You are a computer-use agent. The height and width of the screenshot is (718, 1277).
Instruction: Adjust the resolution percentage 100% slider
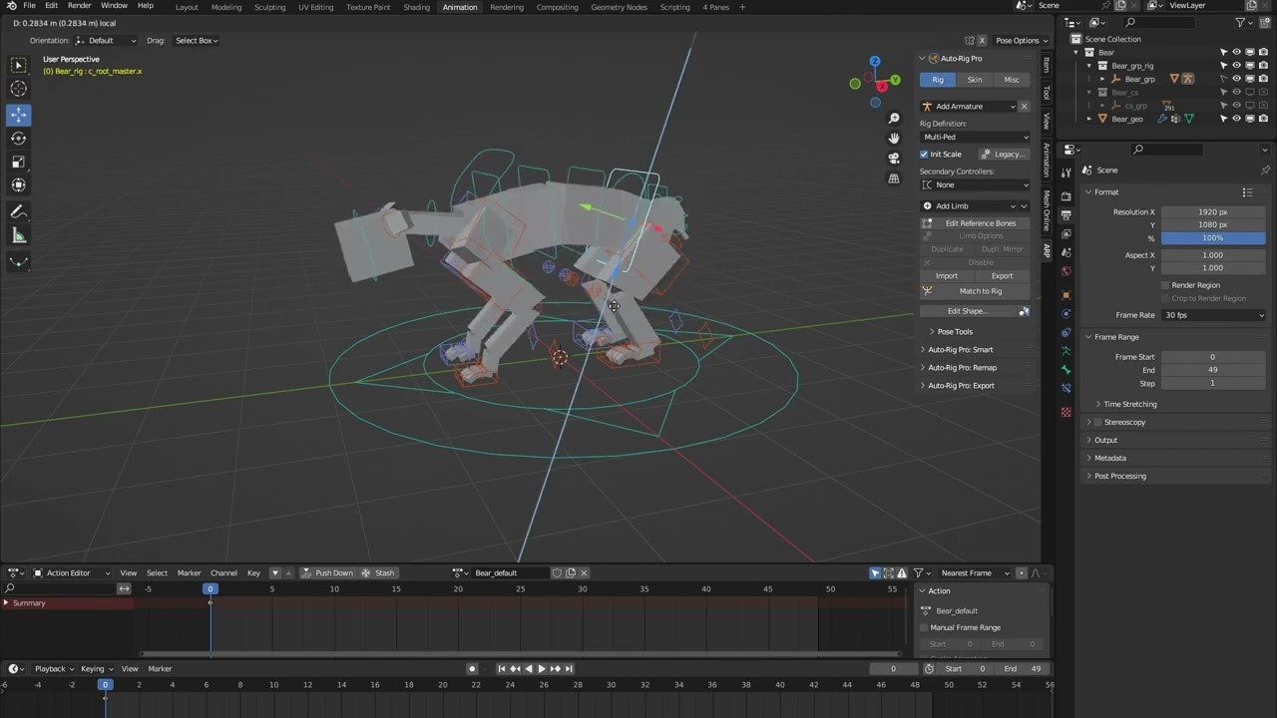point(1213,238)
